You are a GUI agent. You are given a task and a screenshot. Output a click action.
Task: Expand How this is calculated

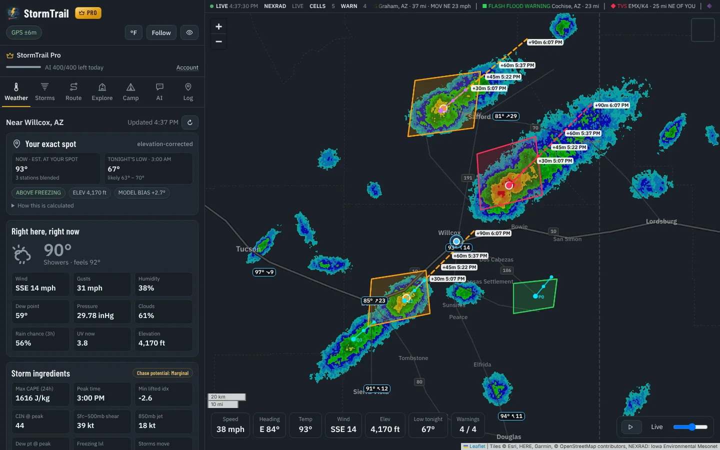pyautogui.click(x=42, y=205)
